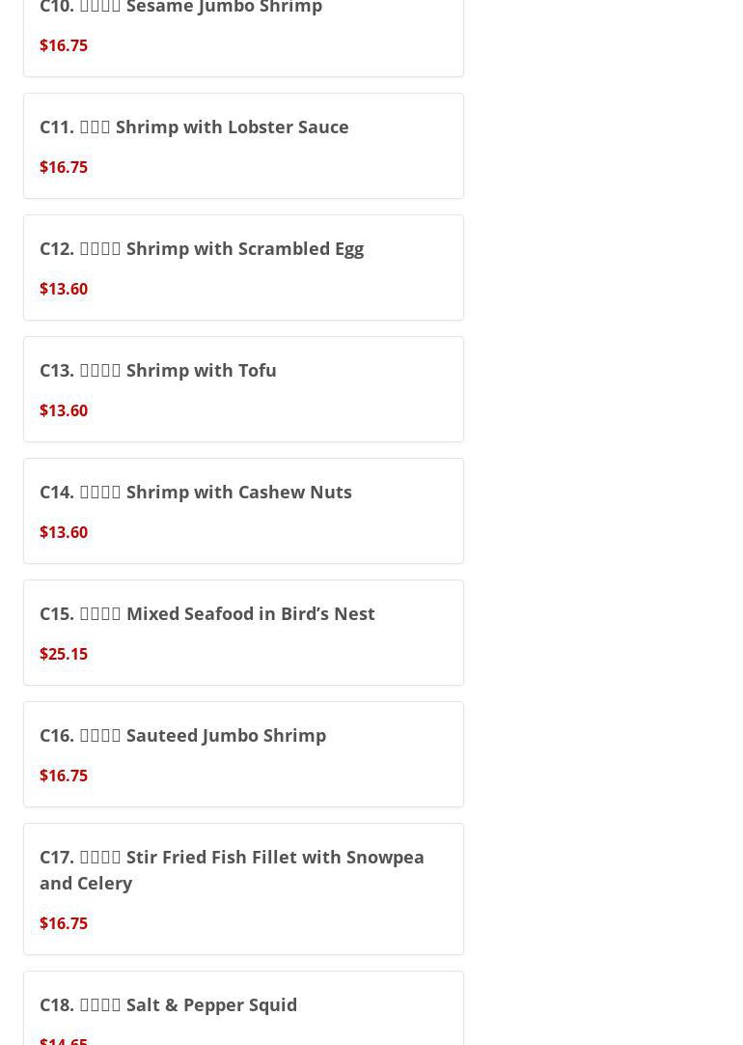The image size is (743, 1045).
Task: Click $16.75 price under Fish Fillet item
Action: click(x=64, y=923)
